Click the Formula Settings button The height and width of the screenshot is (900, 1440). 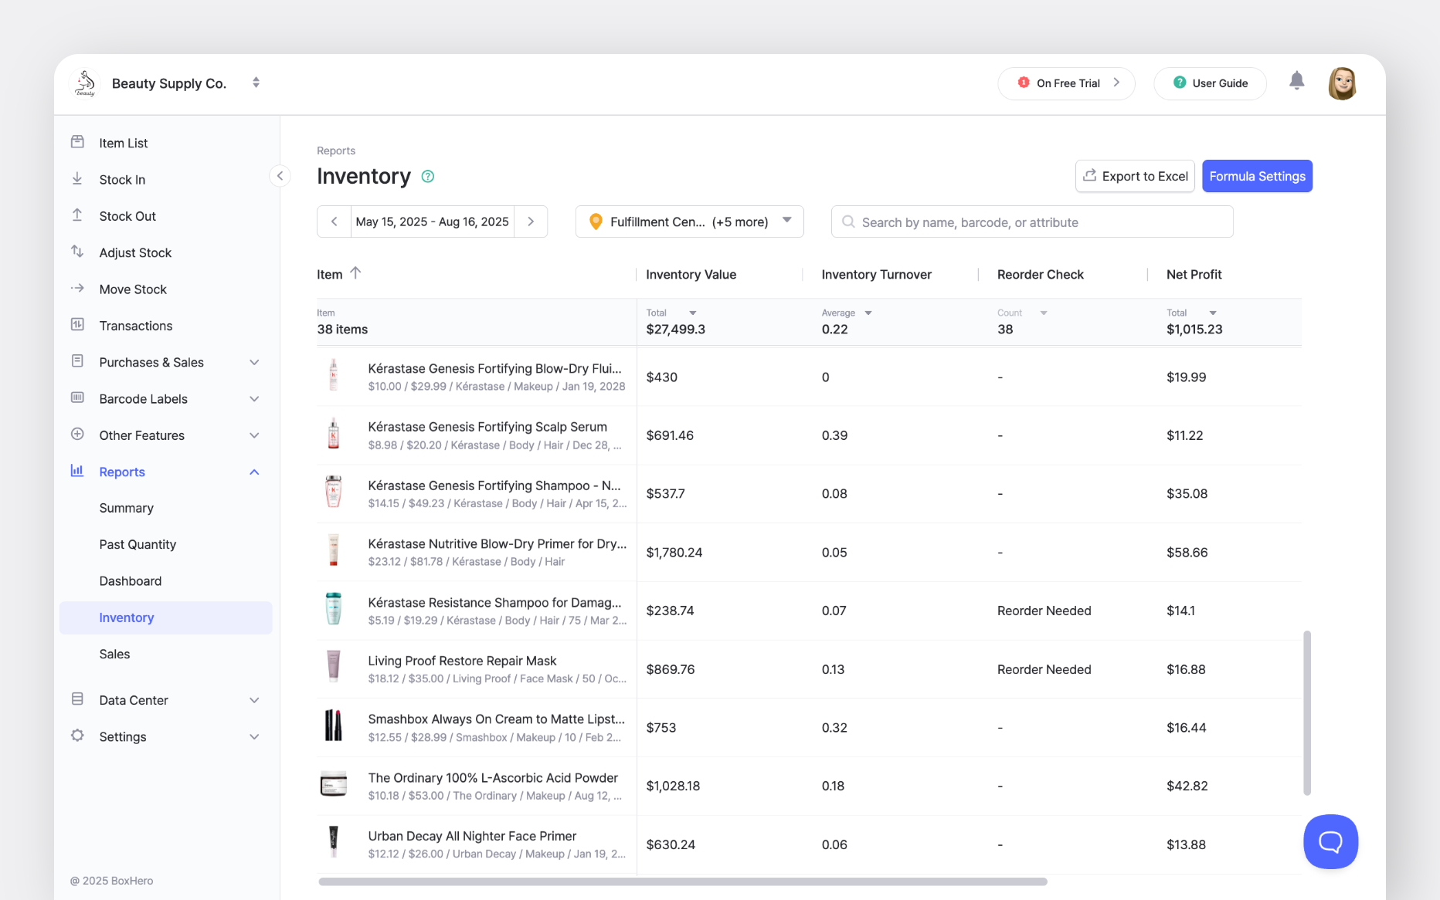[x=1257, y=176]
